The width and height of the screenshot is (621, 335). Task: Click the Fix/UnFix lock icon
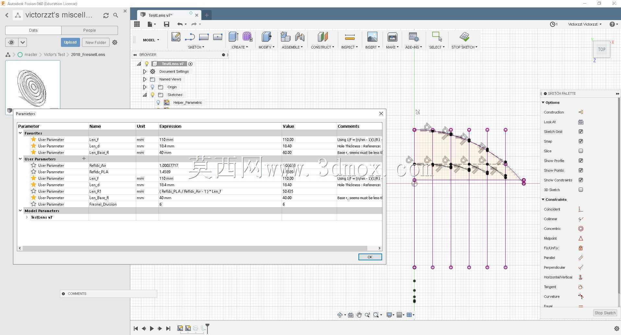click(x=581, y=248)
